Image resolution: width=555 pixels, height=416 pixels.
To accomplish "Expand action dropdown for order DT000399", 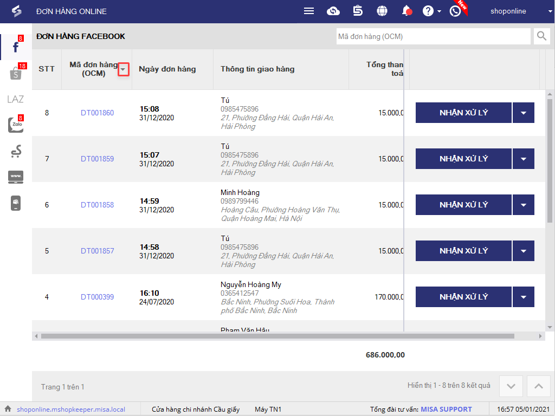I will point(524,297).
